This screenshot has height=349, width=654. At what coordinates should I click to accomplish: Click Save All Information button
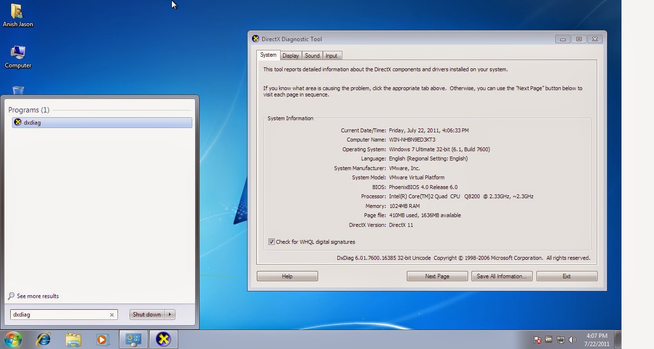click(x=502, y=276)
